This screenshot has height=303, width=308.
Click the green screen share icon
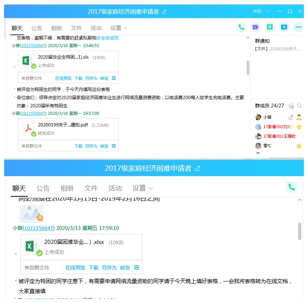[x=269, y=27]
